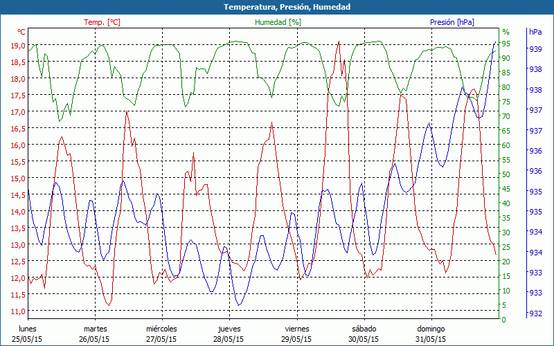Click the 19,0 temperature axis tick
554x346 pixels.
point(17,46)
